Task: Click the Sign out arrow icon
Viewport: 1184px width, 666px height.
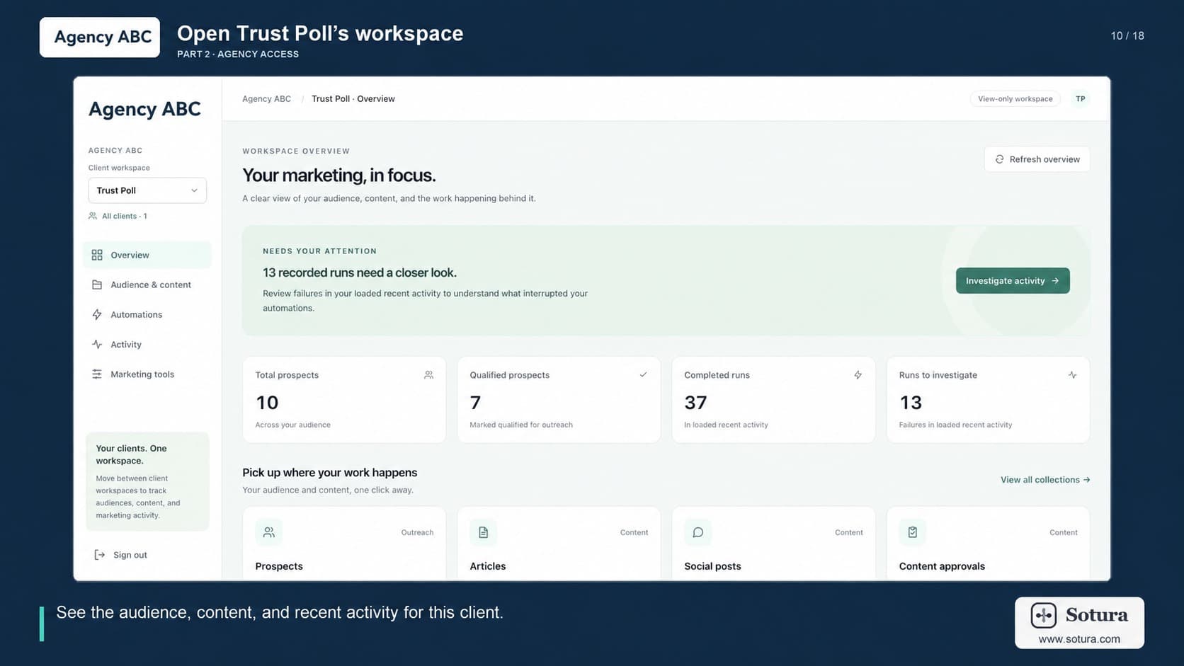Action: click(x=100, y=555)
